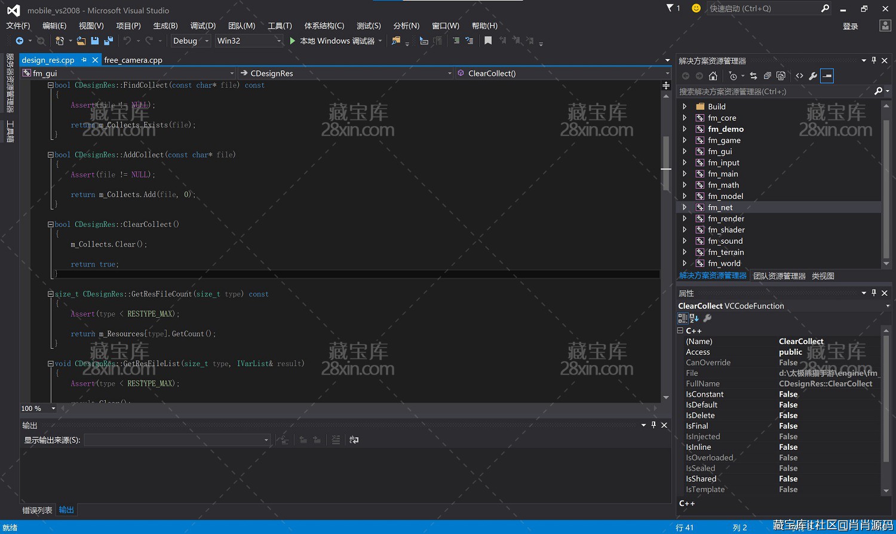
Task: Toggle auto-hide pin on the Output panel
Action: [653, 425]
